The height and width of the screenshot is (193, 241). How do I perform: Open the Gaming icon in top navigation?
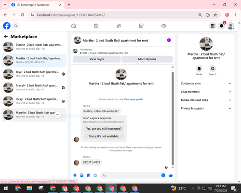[x=164, y=26]
